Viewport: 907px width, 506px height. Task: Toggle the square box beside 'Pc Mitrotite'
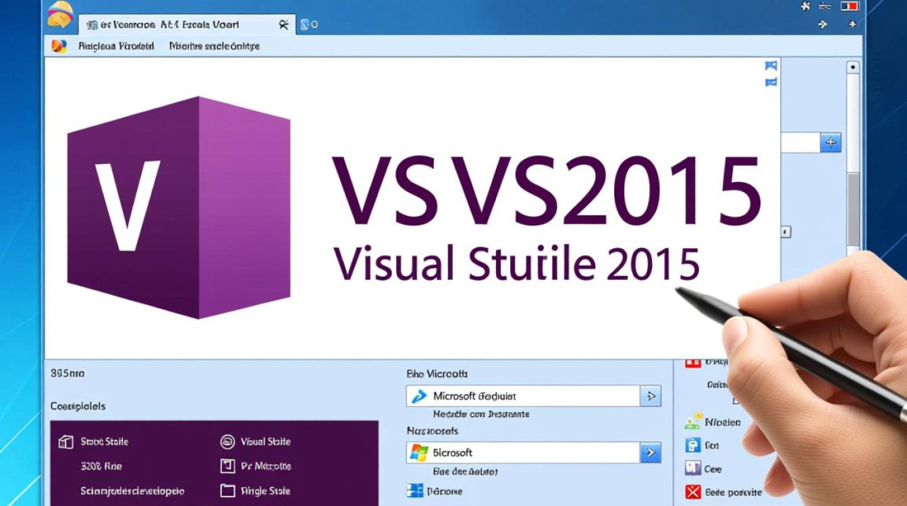(227, 466)
